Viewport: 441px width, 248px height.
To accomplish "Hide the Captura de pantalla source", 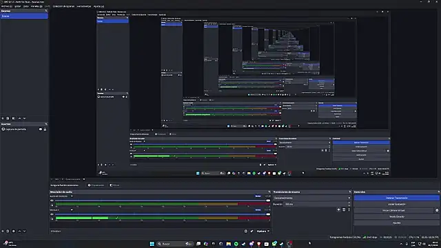I will click(x=41, y=130).
